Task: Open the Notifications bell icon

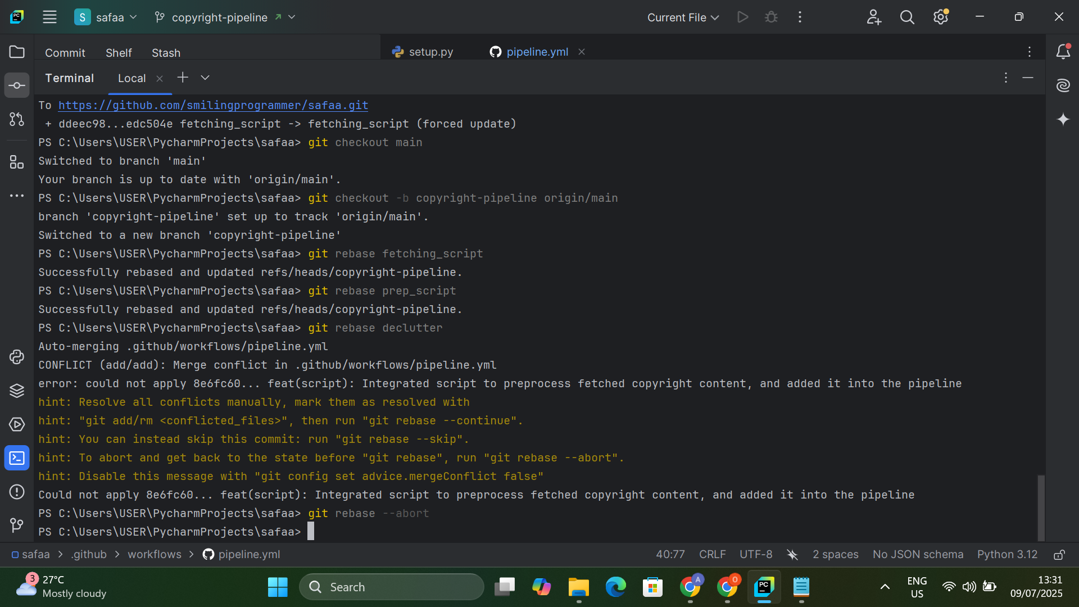Action: (x=1063, y=52)
